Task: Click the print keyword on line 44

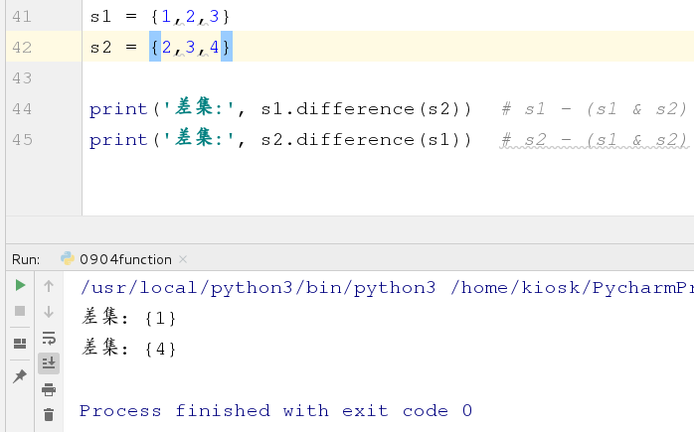Action: coord(118,109)
